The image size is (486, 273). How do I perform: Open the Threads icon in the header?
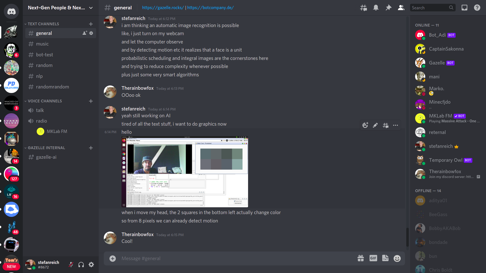pos(363,8)
